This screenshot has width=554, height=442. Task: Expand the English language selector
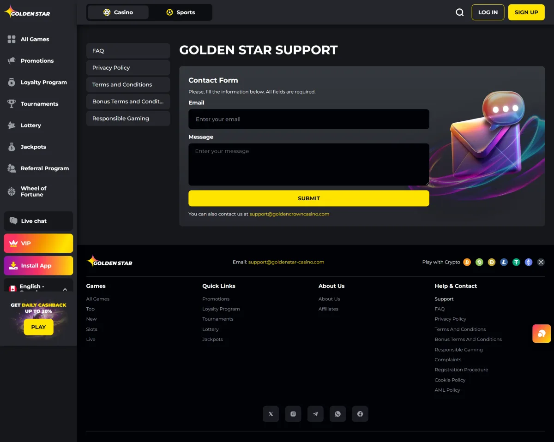[38, 287]
